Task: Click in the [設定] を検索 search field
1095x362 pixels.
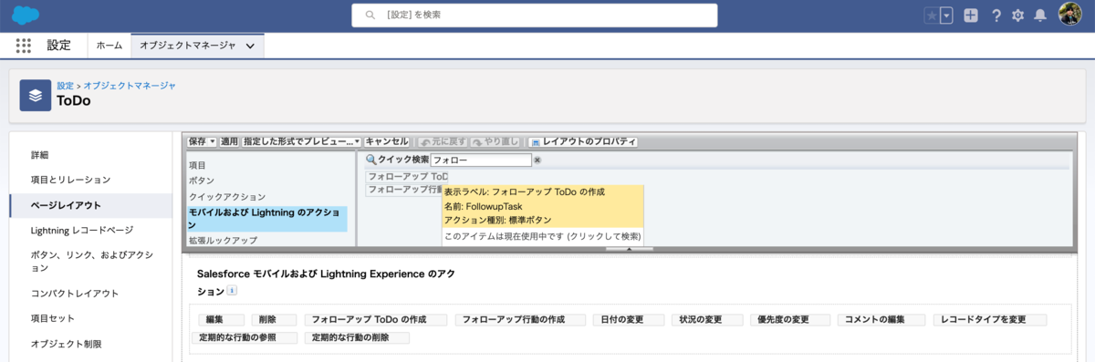Action: (535, 16)
